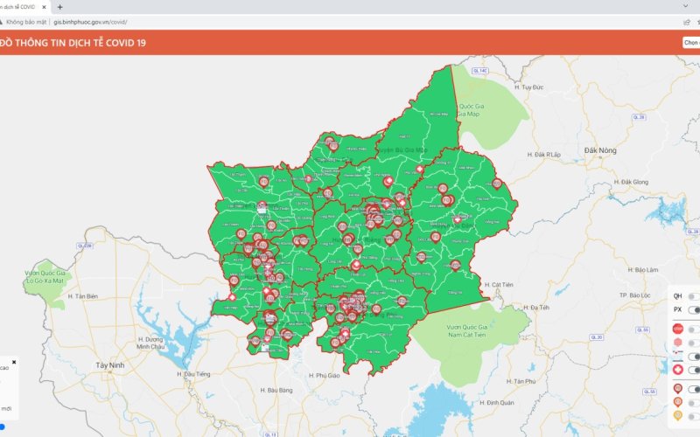Open new browser tab with plus button
Viewport: 700px width, 437px height.
coord(59,7)
